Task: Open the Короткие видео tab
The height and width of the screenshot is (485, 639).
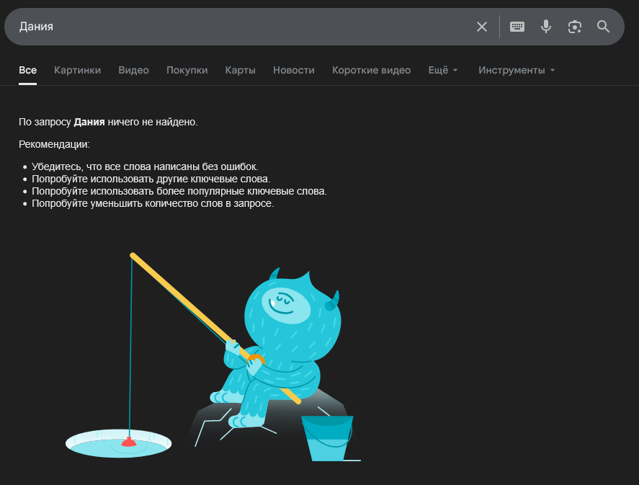Action: 371,70
